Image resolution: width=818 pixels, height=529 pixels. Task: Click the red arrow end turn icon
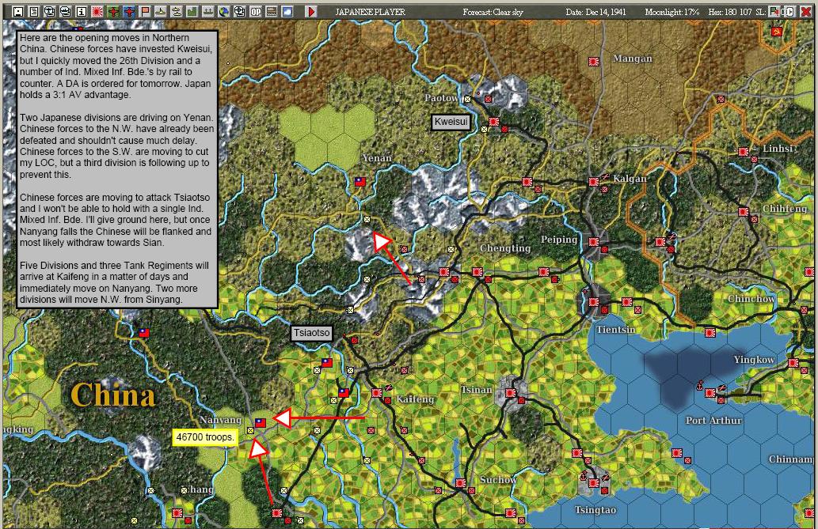(x=311, y=11)
